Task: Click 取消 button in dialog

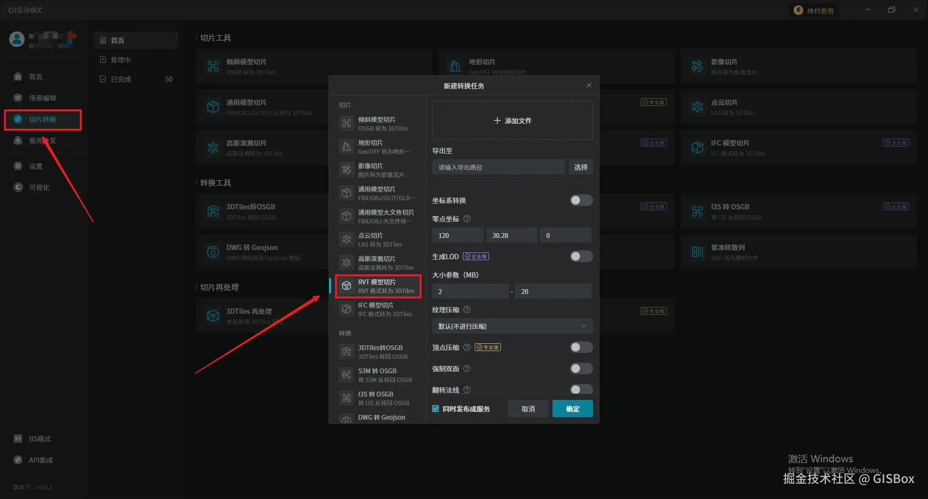Action: pyautogui.click(x=528, y=409)
